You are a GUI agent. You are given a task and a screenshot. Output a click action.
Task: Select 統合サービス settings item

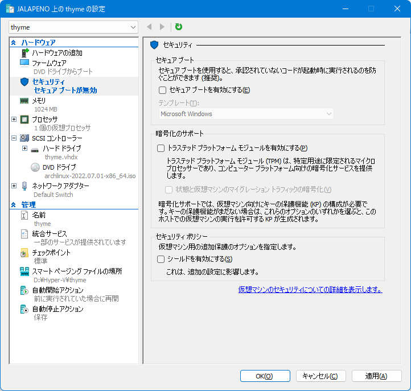50,234
